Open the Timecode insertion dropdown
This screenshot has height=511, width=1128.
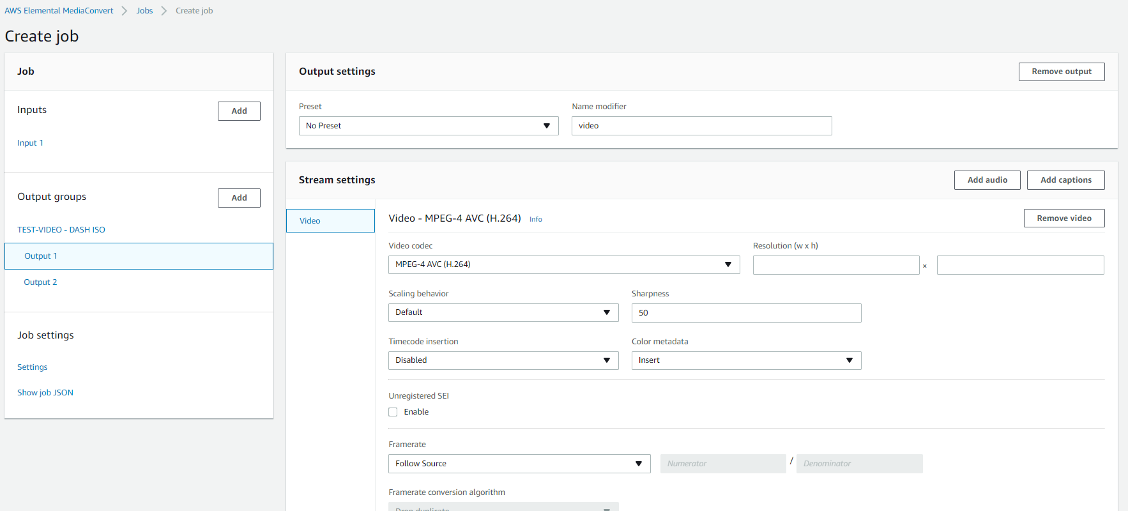click(x=503, y=360)
